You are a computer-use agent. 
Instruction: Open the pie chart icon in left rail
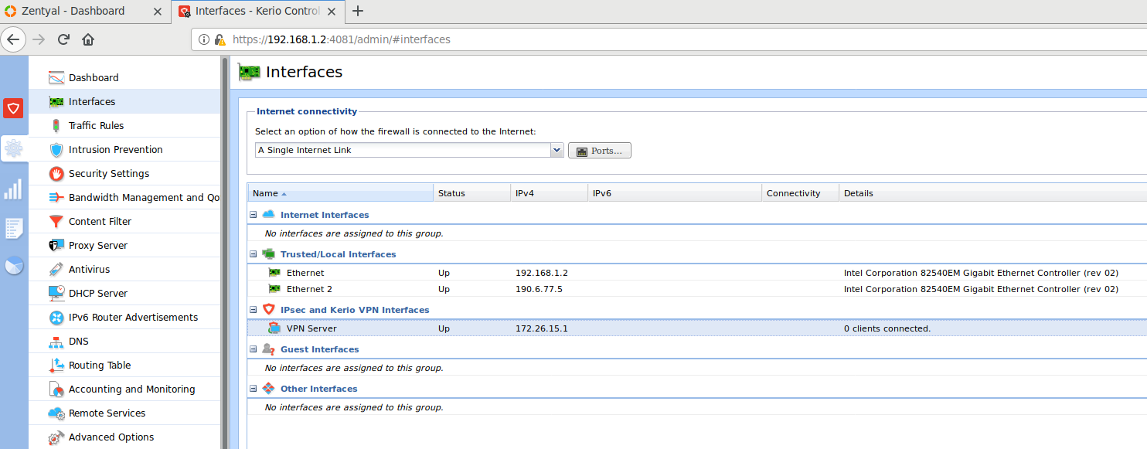click(x=14, y=266)
